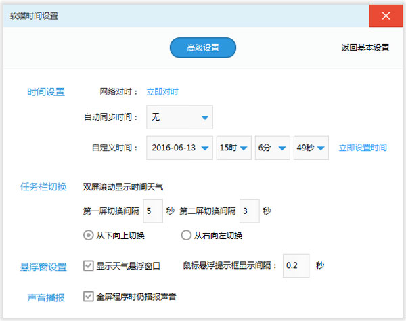Select the 从下向上切换 radio button
406x321 pixels.
coord(88,236)
